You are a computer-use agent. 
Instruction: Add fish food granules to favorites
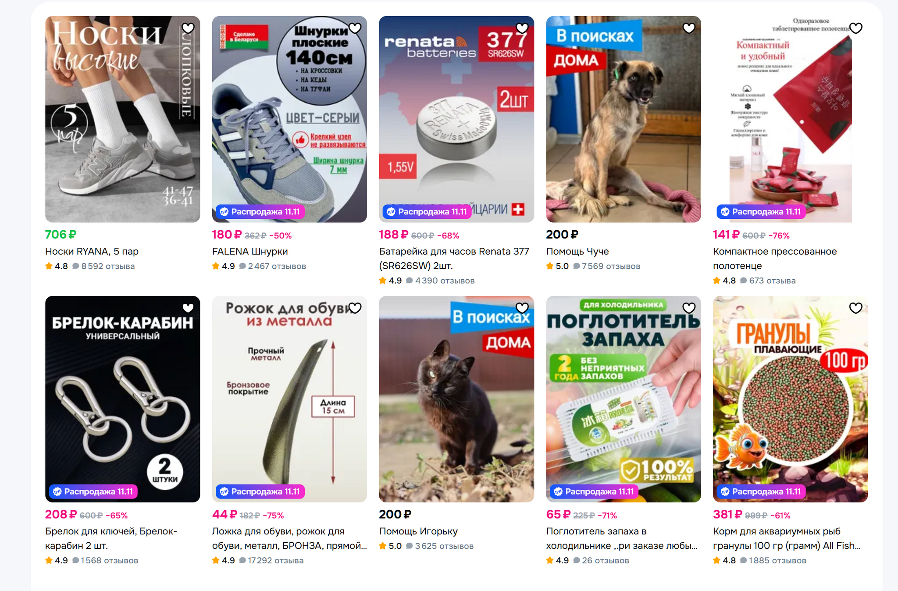click(x=856, y=308)
